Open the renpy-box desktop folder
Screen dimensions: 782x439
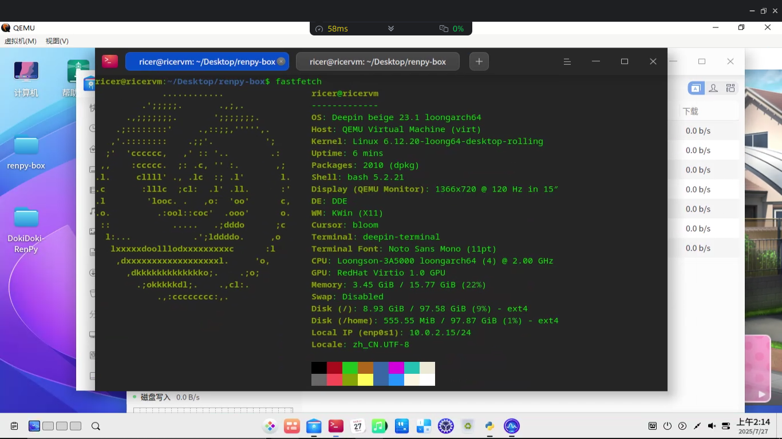26,153
